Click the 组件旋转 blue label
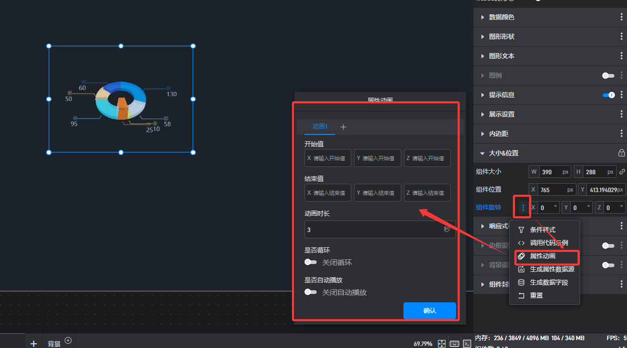The image size is (627, 348). click(x=488, y=207)
